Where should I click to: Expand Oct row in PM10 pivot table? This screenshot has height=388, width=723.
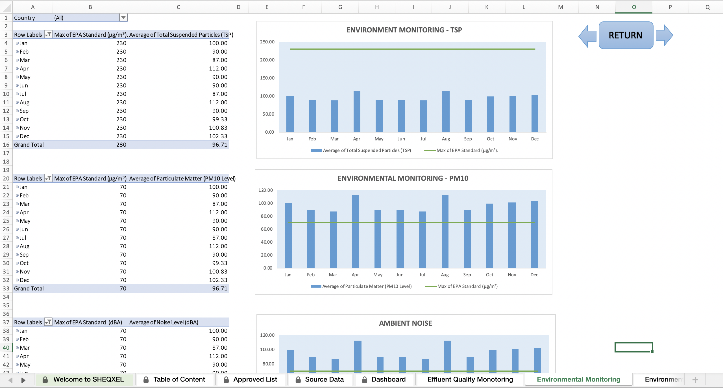coord(17,263)
